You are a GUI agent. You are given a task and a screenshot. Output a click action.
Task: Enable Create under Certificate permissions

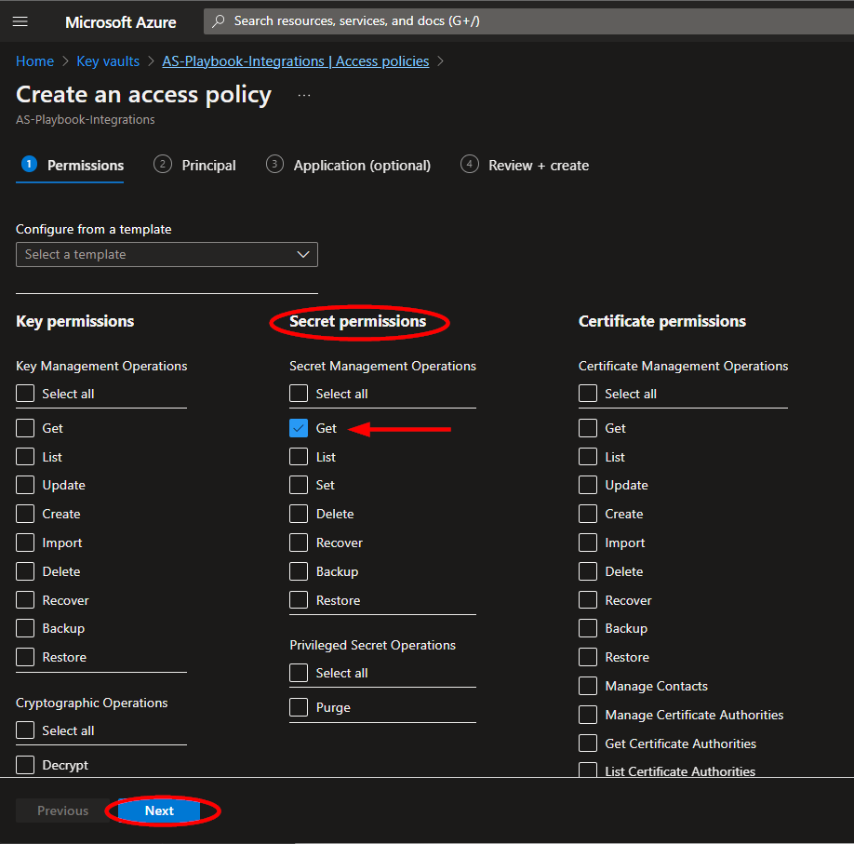coord(588,514)
